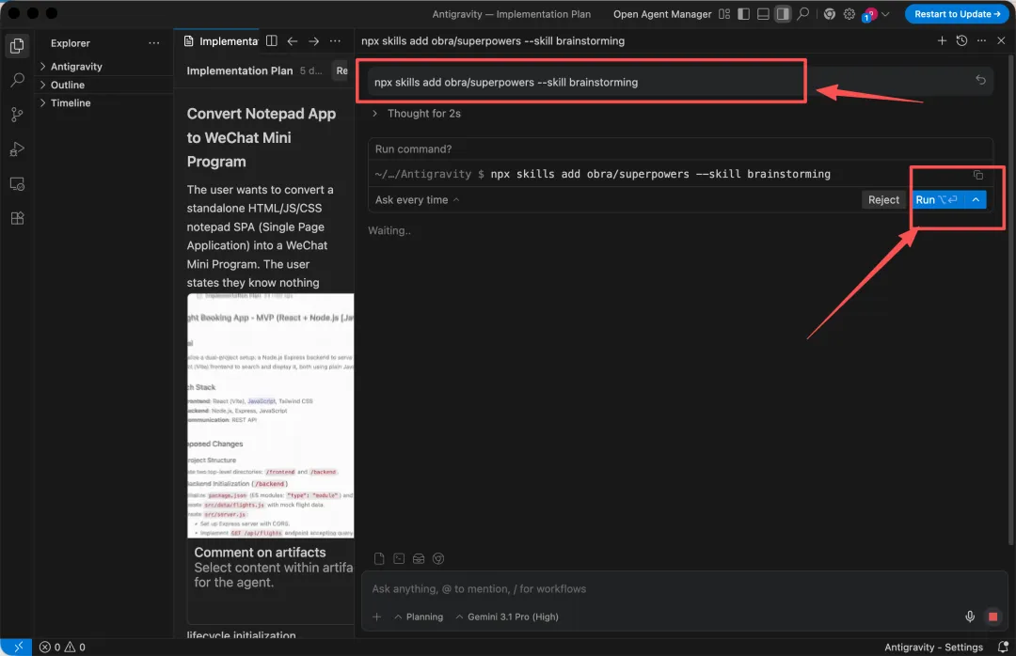The image size is (1016, 656).
Task: Copy the npx command with copy icon
Action: click(x=978, y=175)
